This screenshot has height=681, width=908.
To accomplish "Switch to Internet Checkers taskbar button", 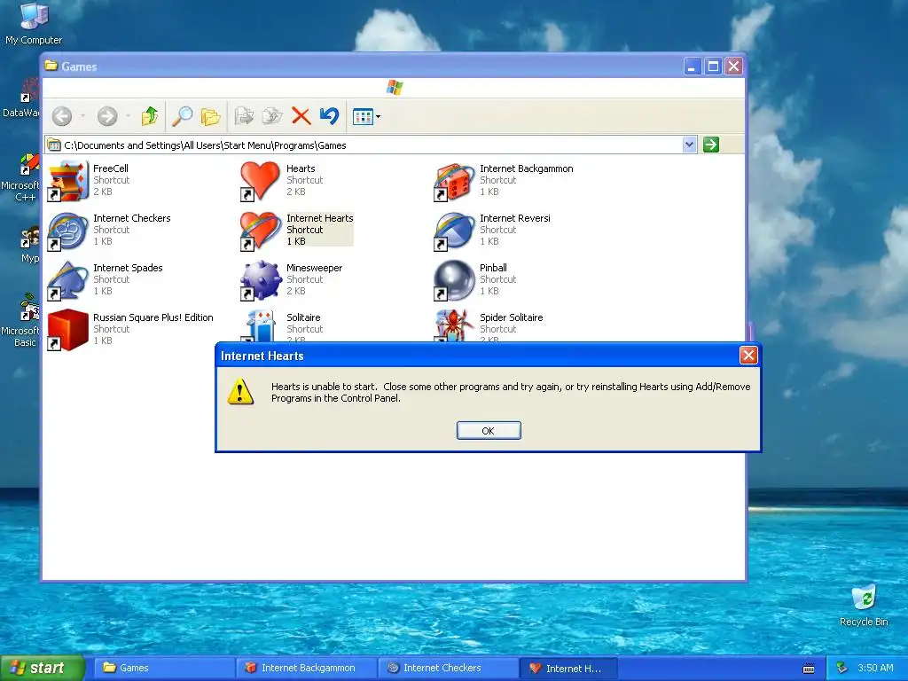I will click(448, 668).
